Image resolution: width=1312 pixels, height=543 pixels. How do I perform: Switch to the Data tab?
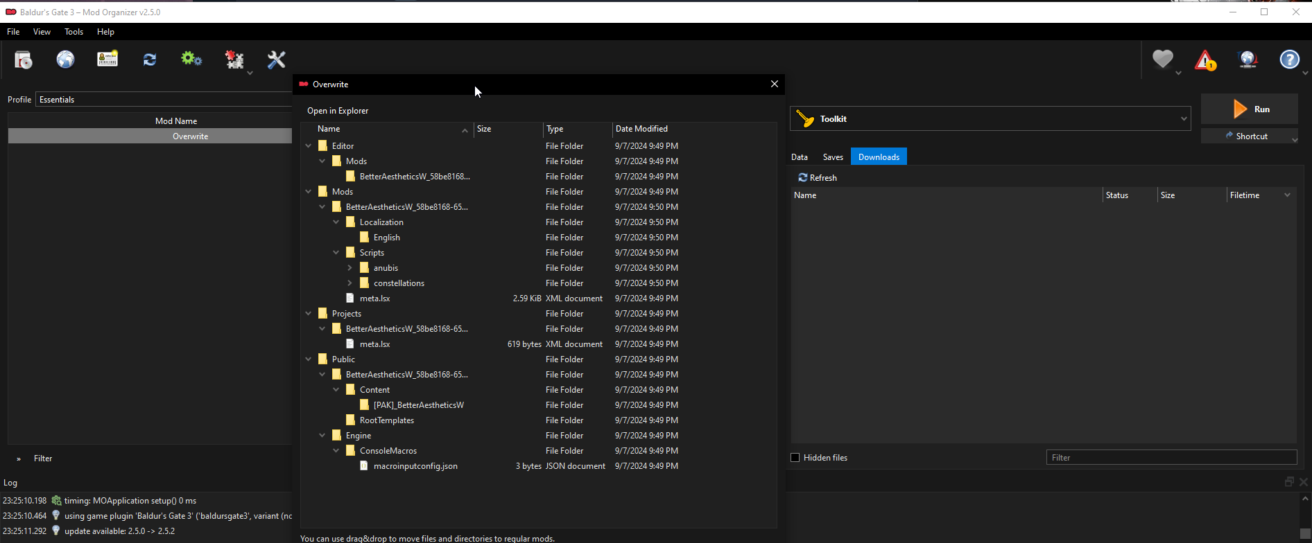coord(800,157)
